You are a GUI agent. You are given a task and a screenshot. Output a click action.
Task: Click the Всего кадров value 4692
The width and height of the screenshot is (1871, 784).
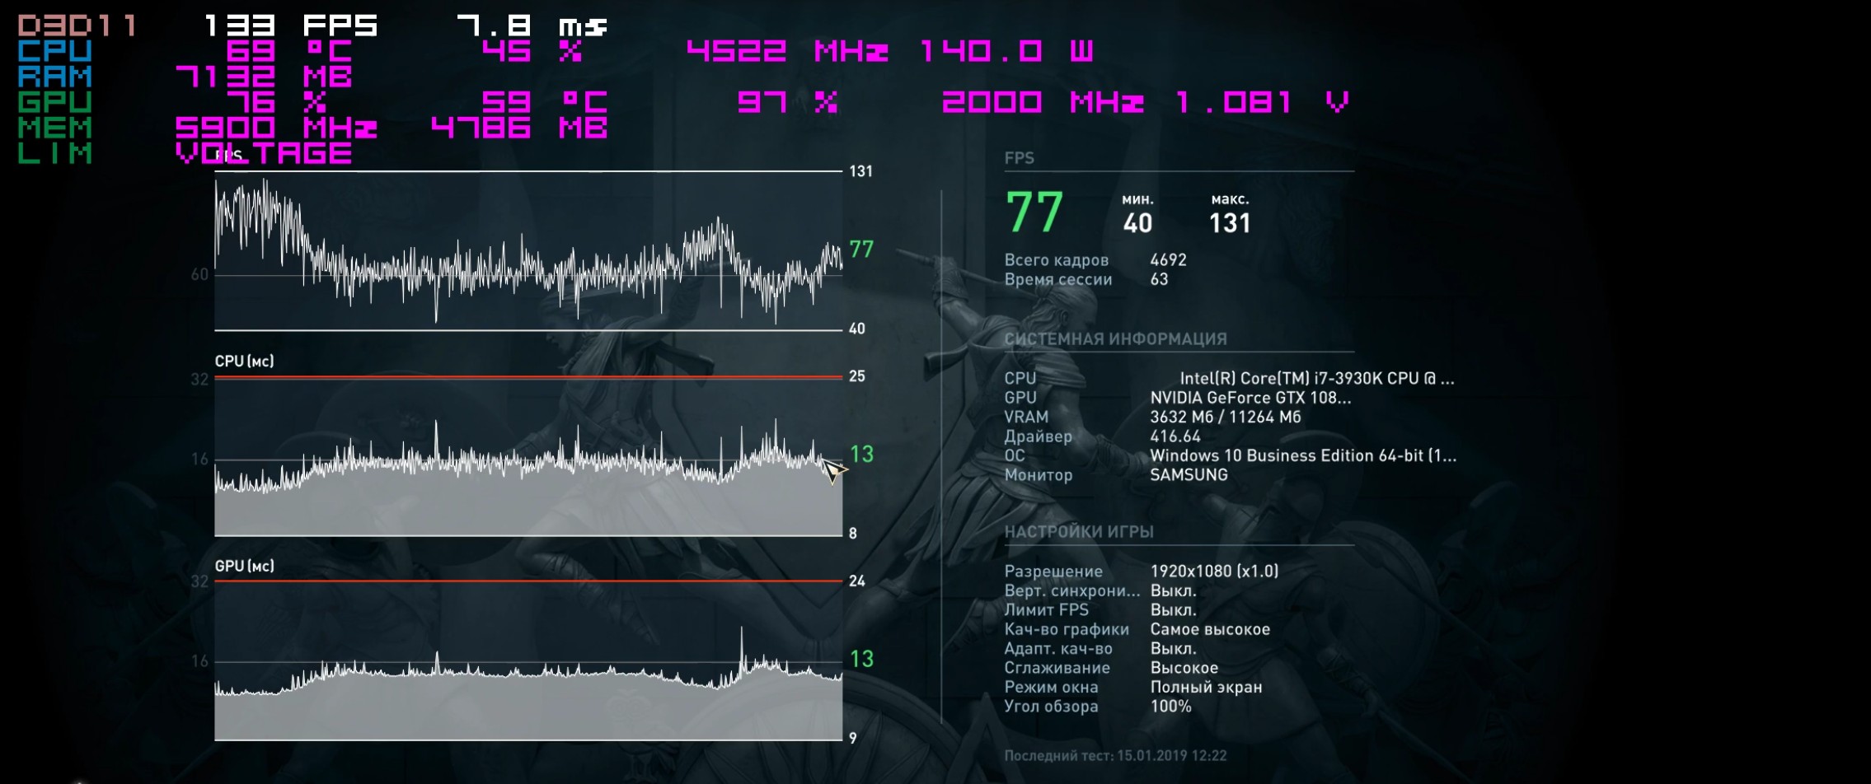[1168, 260]
